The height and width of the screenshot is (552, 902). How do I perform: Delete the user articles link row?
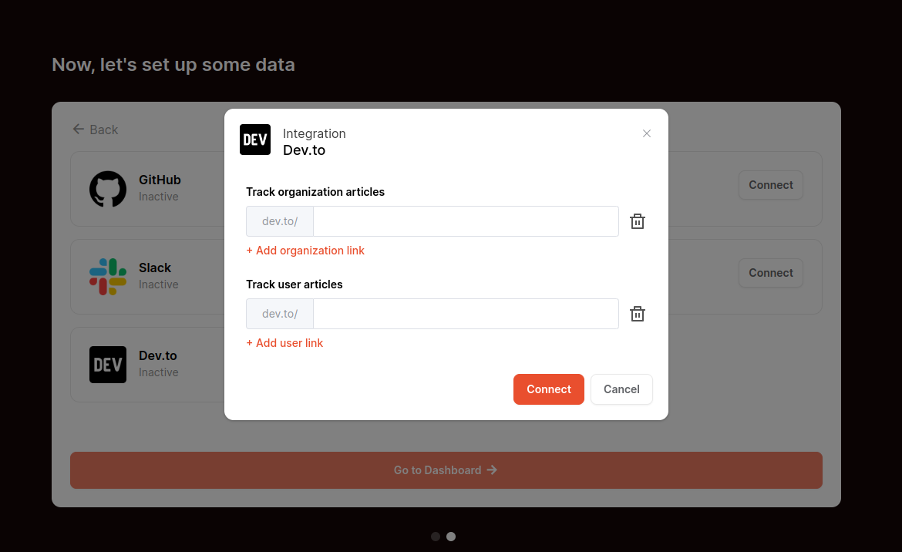[x=638, y=314]
